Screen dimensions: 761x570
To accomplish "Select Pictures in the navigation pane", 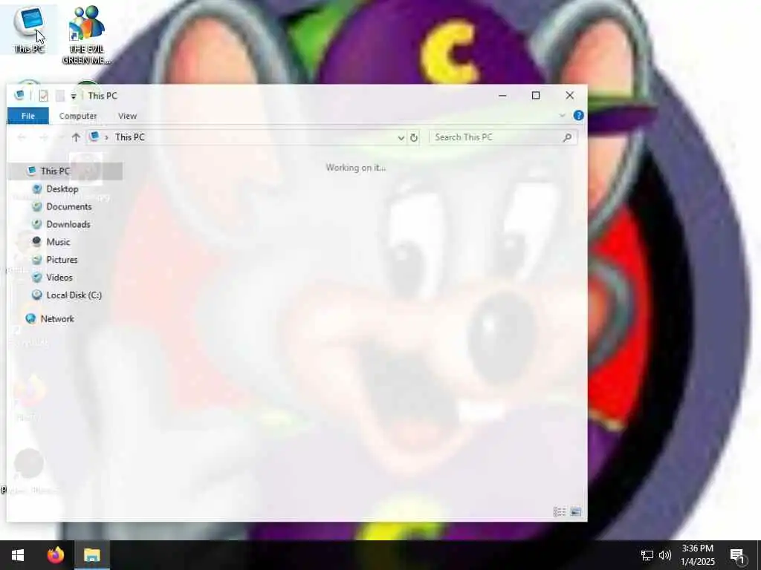I will tap(62, 260).
